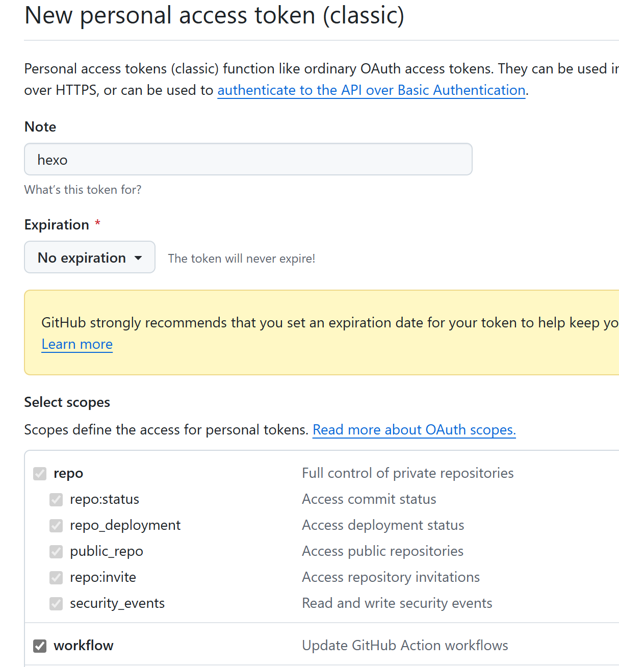Click the repo_deployment scope label
619x667 pixels.
click(125, 525)
